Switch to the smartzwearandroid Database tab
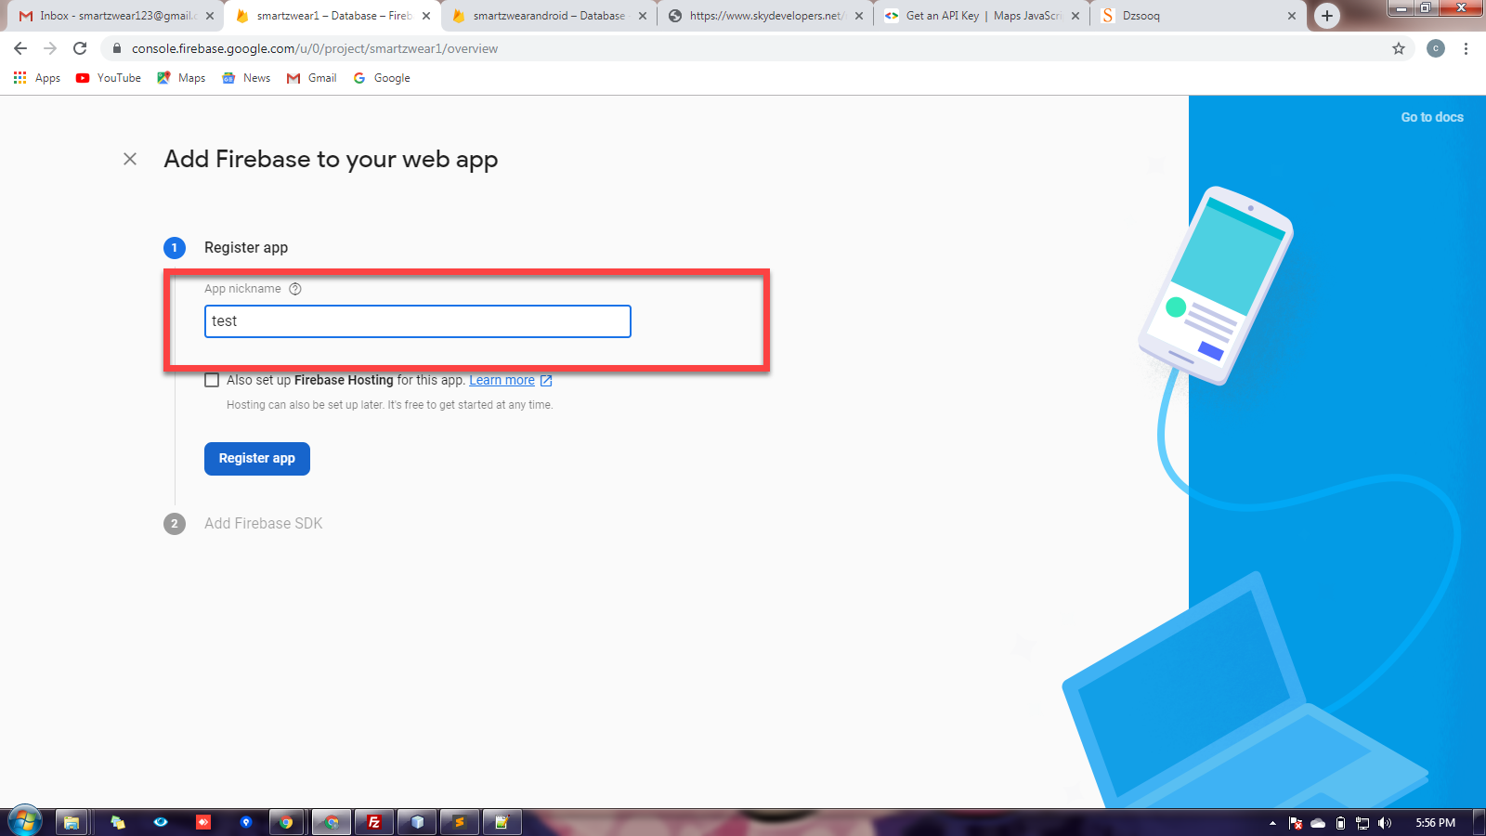Viewport: 1486px width, 836px height. pos(546,16)
